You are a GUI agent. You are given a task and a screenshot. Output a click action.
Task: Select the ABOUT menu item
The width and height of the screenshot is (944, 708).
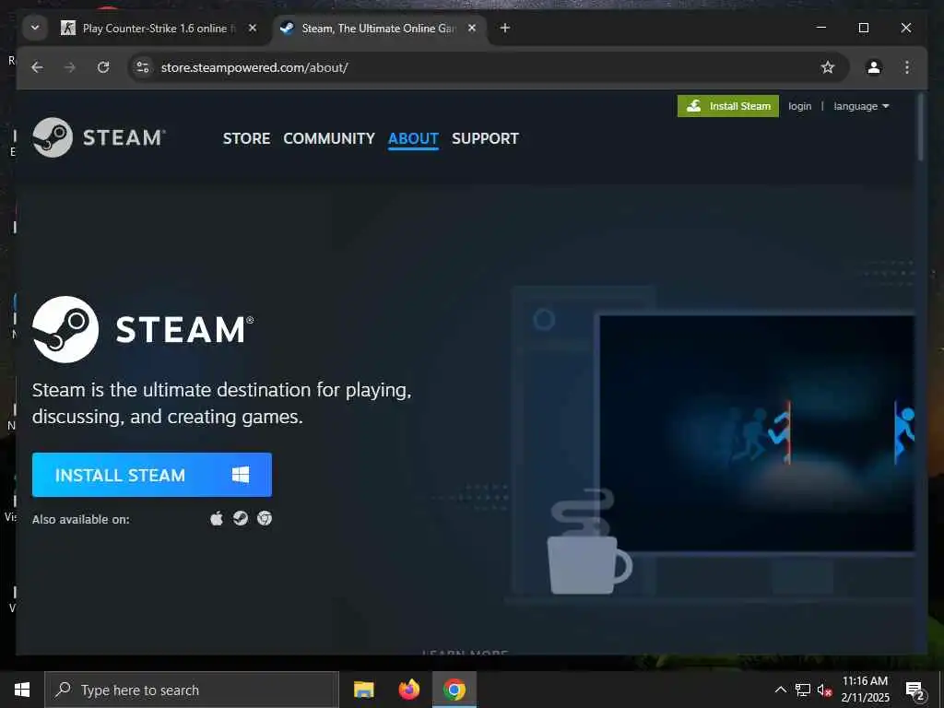413,138
